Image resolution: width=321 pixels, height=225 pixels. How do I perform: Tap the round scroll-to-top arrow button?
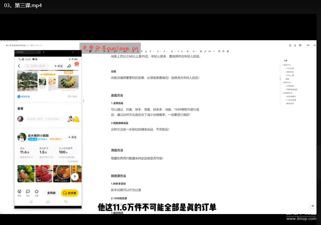pos(75,177)
